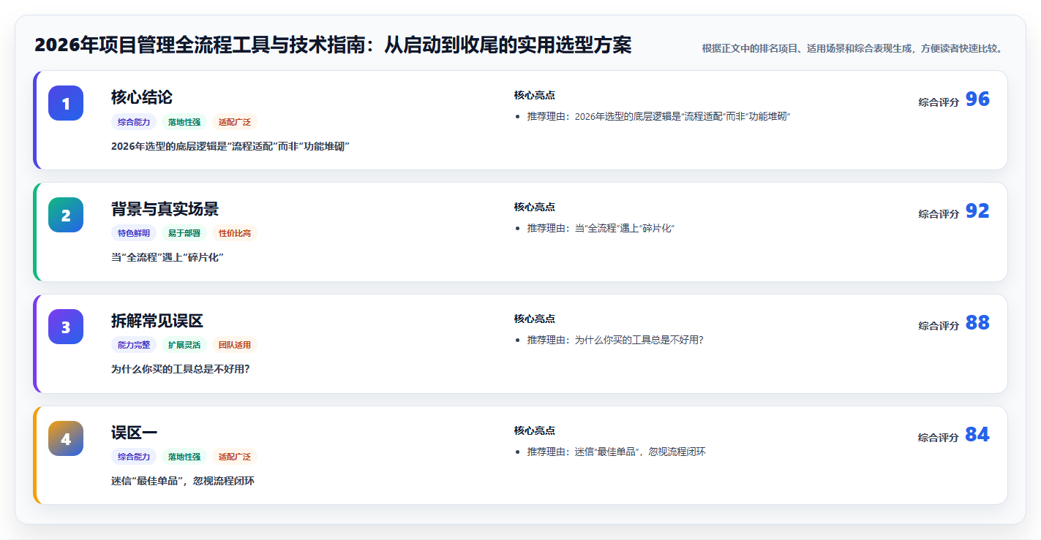Click the bold summary 2026年选型的底层逻辑 under 核心结论
This screenshot has height=540, width=1041.
coord(230,146)
